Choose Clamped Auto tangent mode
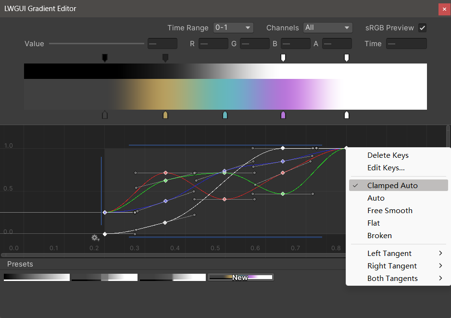Screen dimensions: 451x318 [392, 185]
